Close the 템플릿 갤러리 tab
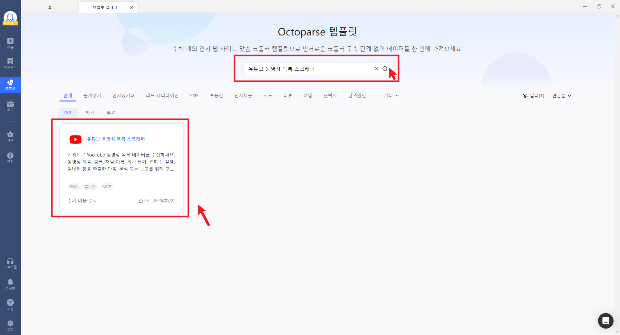Image resolution: width=620 pixels, height=335 pixels. 131,8
